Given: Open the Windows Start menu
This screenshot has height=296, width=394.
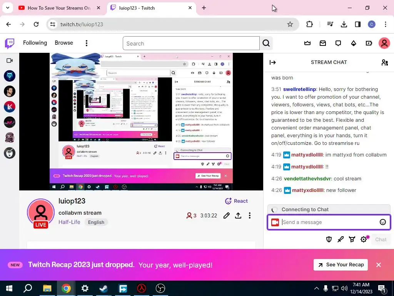Looking at the screenshot, I should (x=9, y=288).
